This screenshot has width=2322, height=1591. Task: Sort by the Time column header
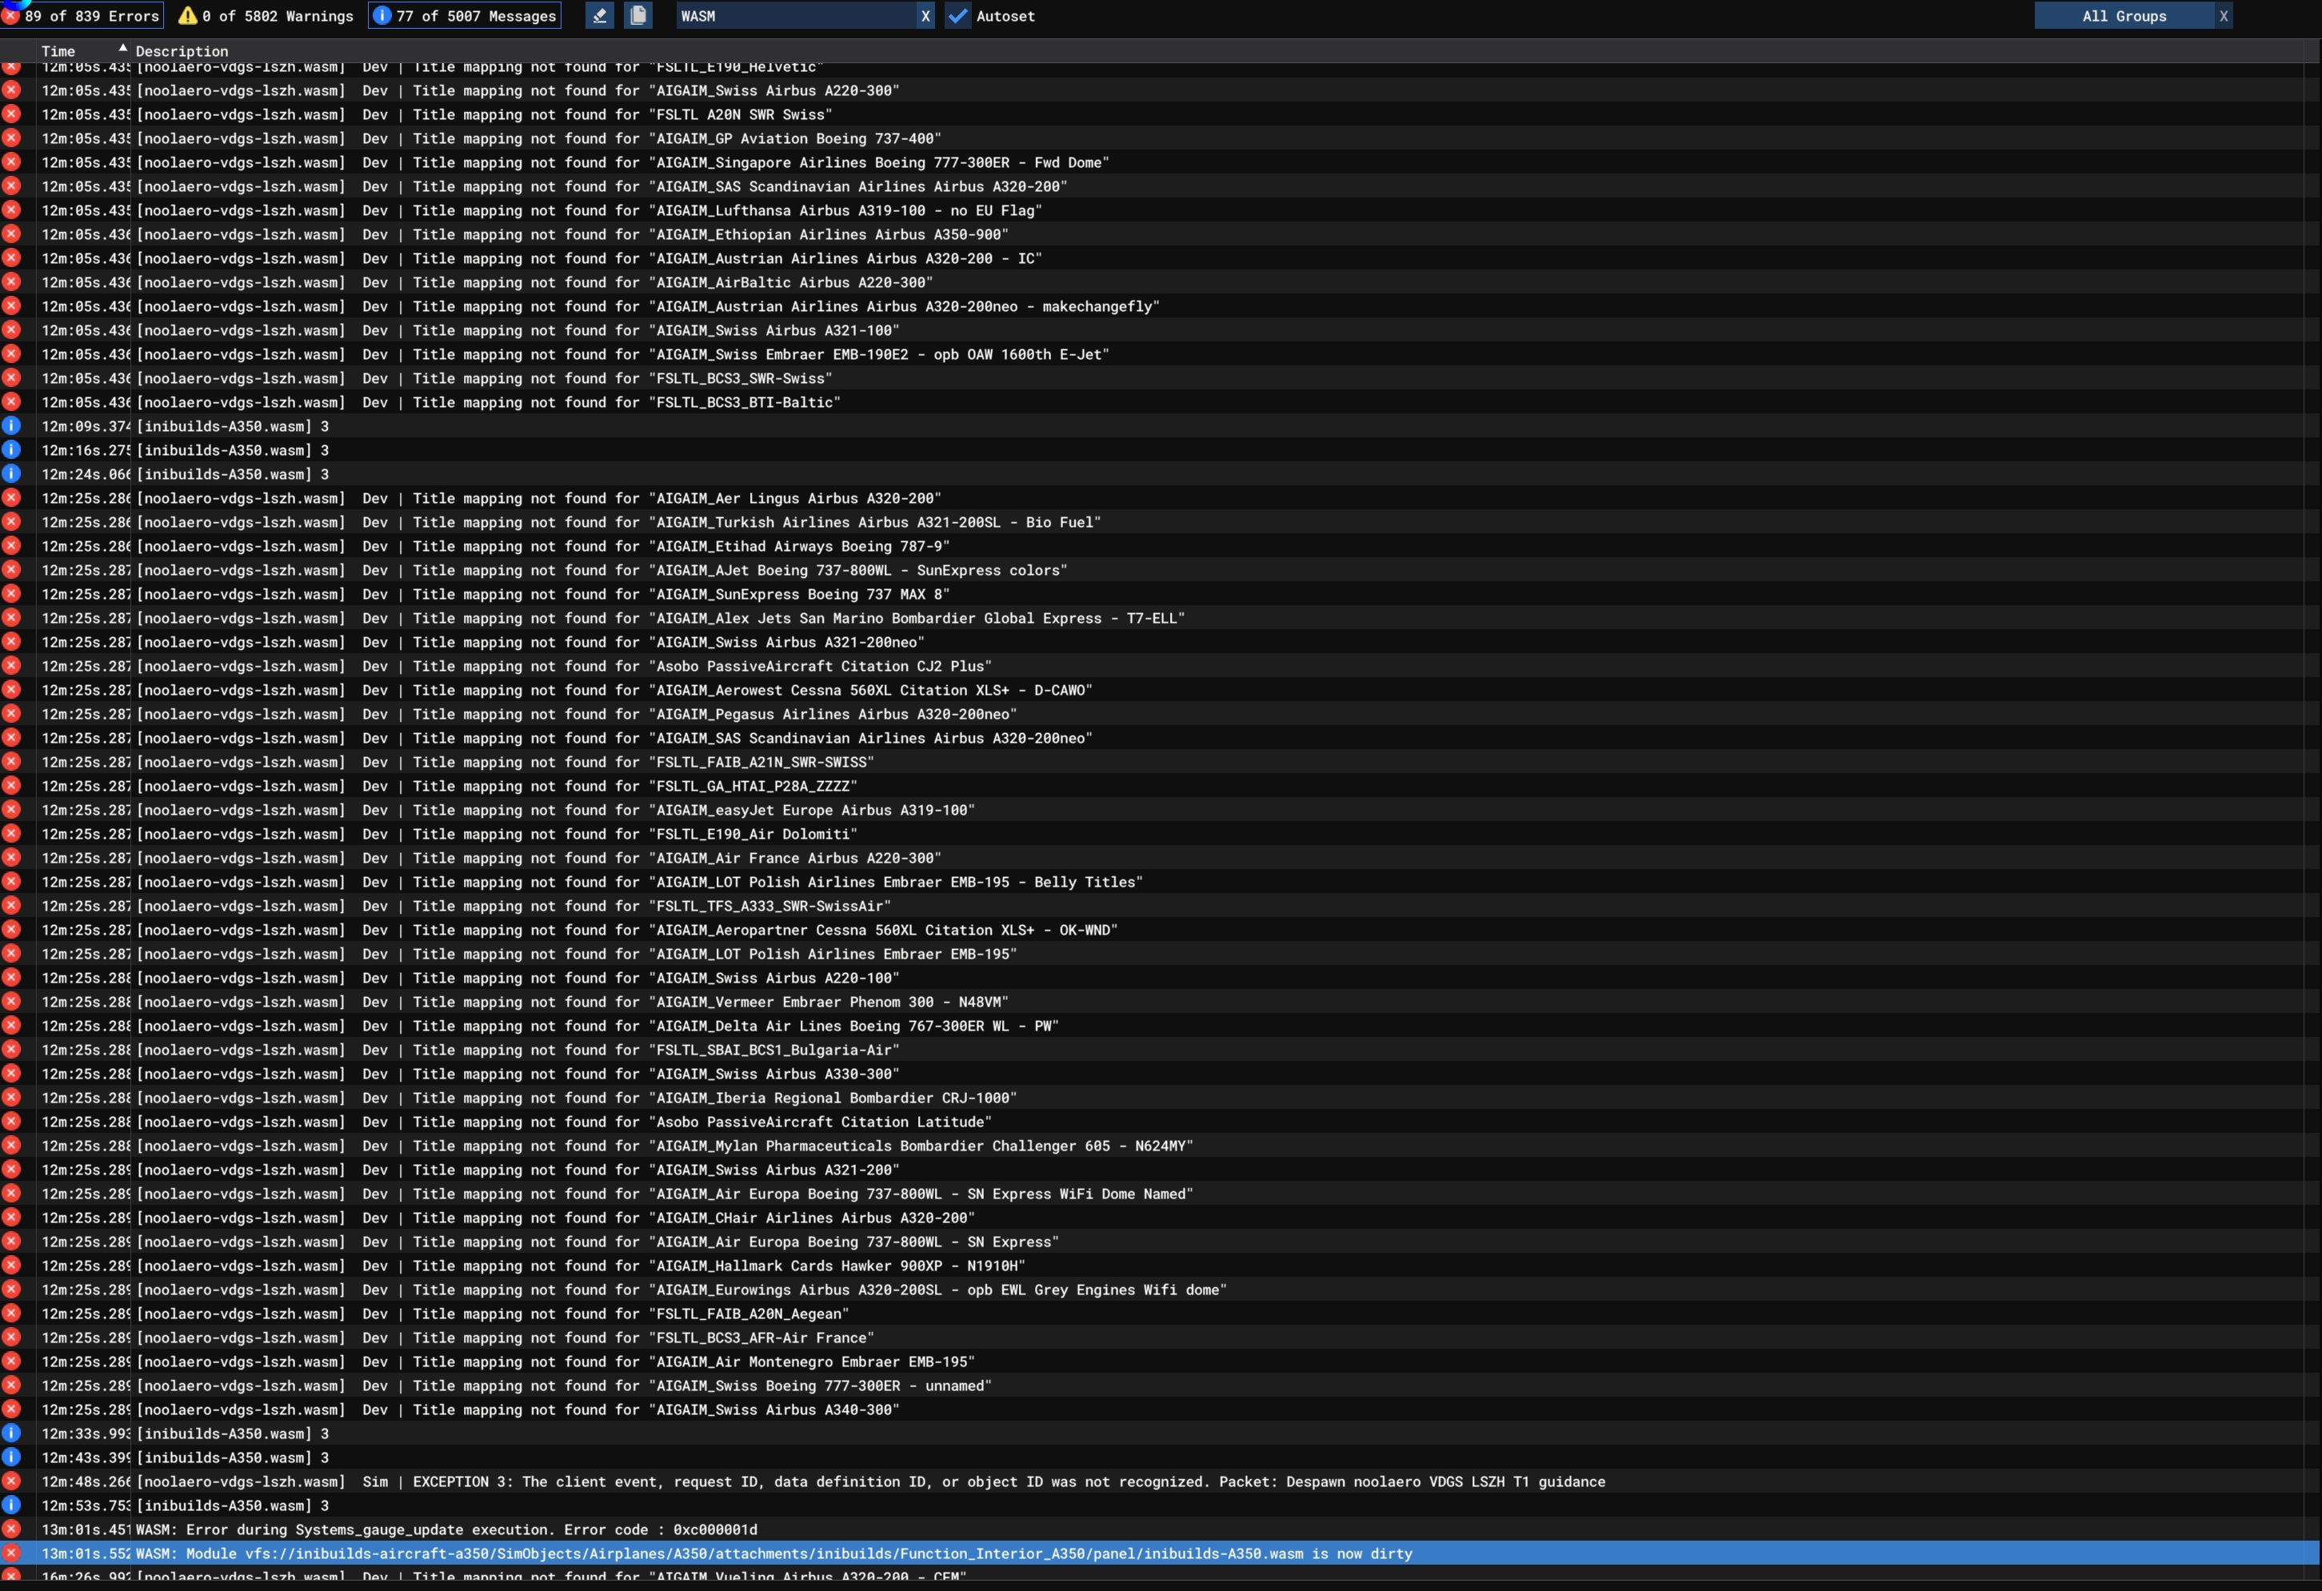click(x=58, y=51)
